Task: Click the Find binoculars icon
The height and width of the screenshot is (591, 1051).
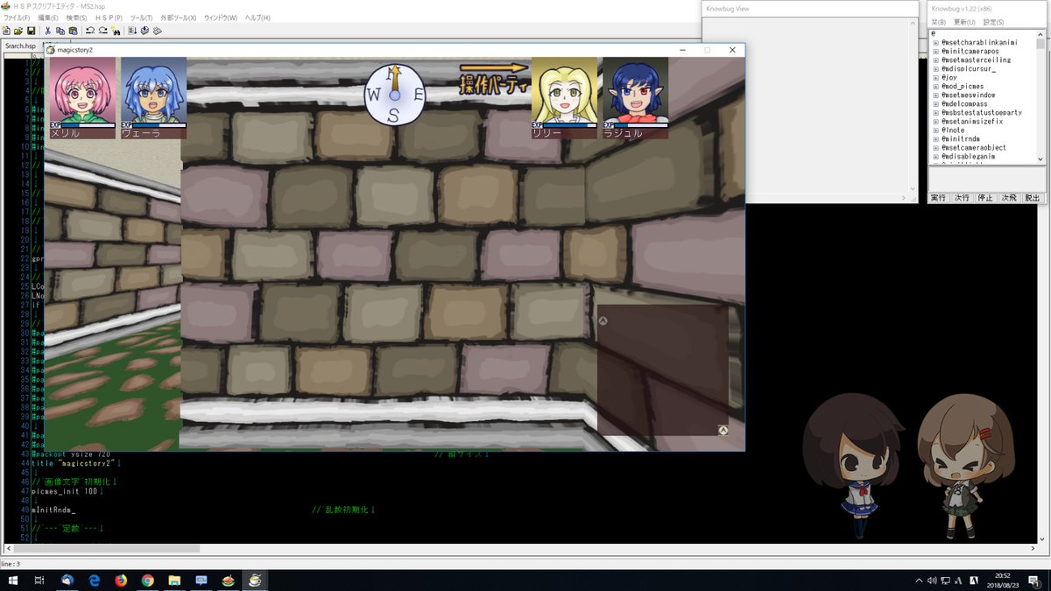Action: click(115, 31)
